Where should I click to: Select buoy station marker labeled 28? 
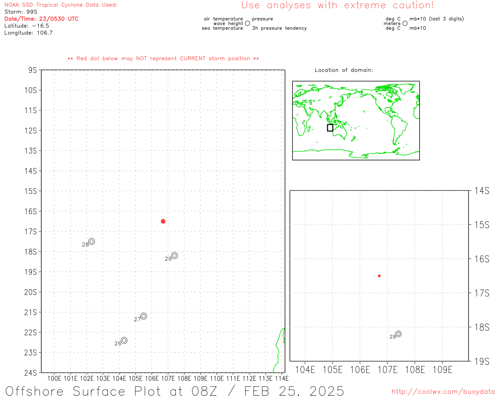point(92,241)
